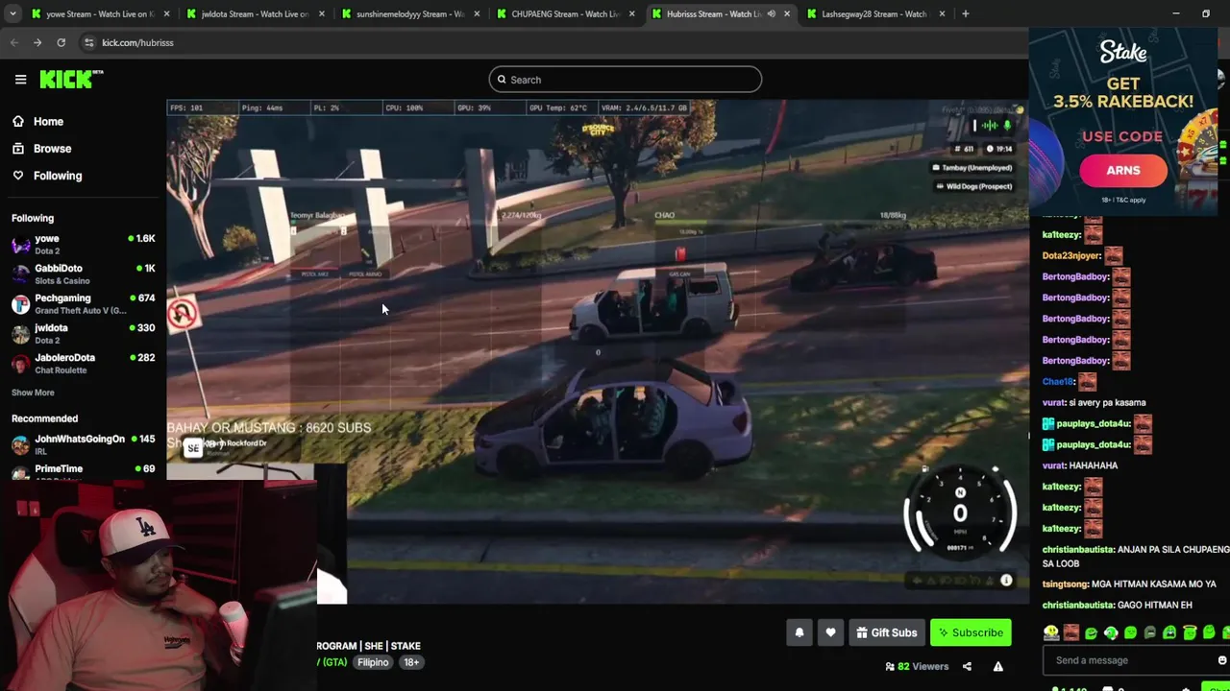Screen dimensions: 1230x691
Task: Click browser forward arrow
Action: point(37,42)
